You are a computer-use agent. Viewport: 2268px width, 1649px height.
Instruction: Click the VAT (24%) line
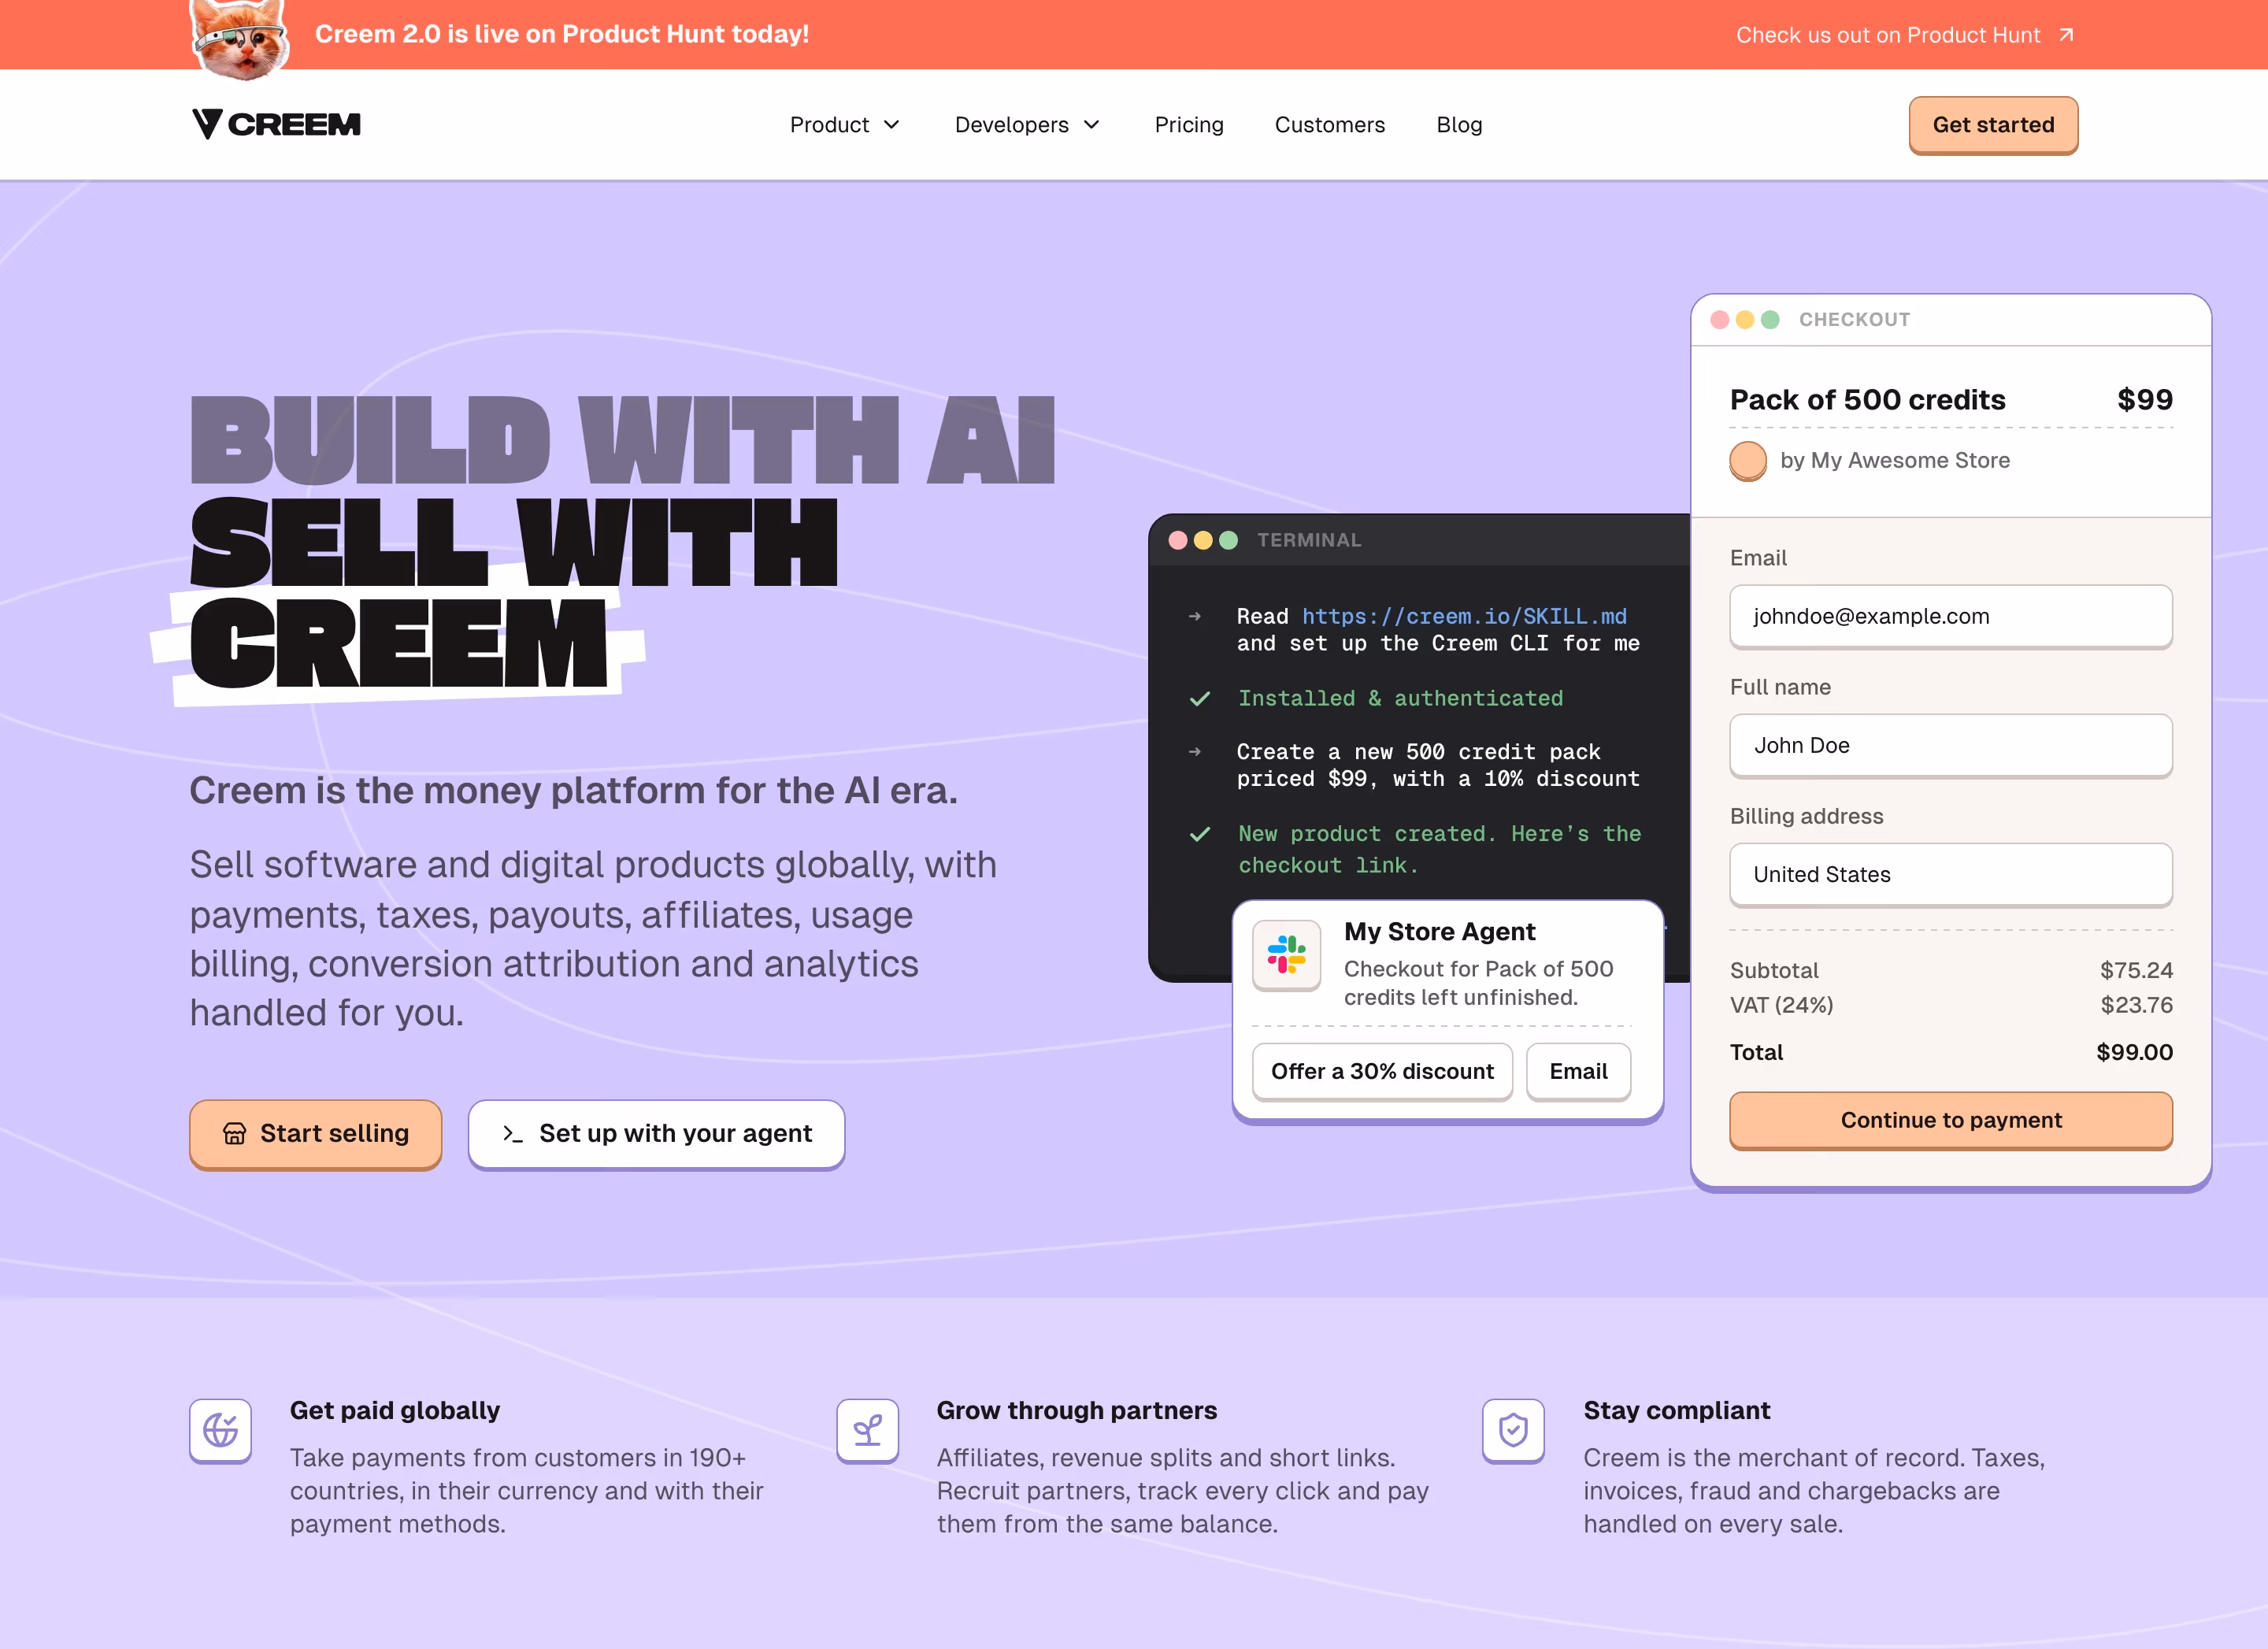coord(1950,1005)
